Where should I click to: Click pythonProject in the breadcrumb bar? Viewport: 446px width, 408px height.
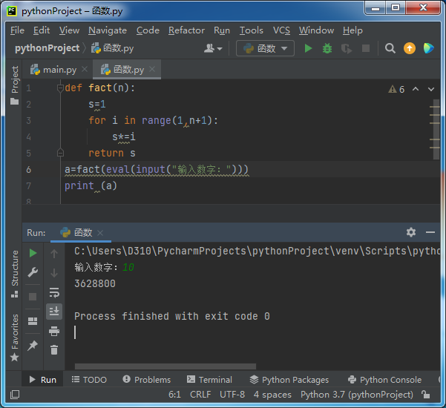click(47, 48)
